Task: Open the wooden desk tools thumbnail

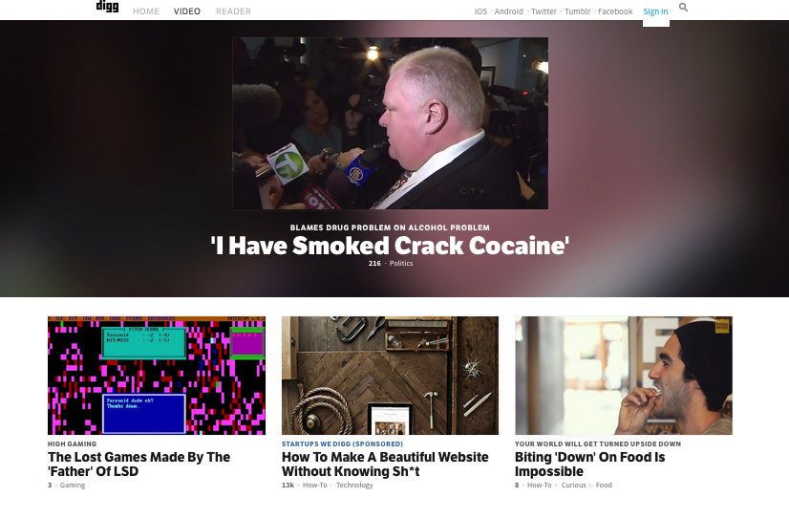Action: tap(390, 376)
